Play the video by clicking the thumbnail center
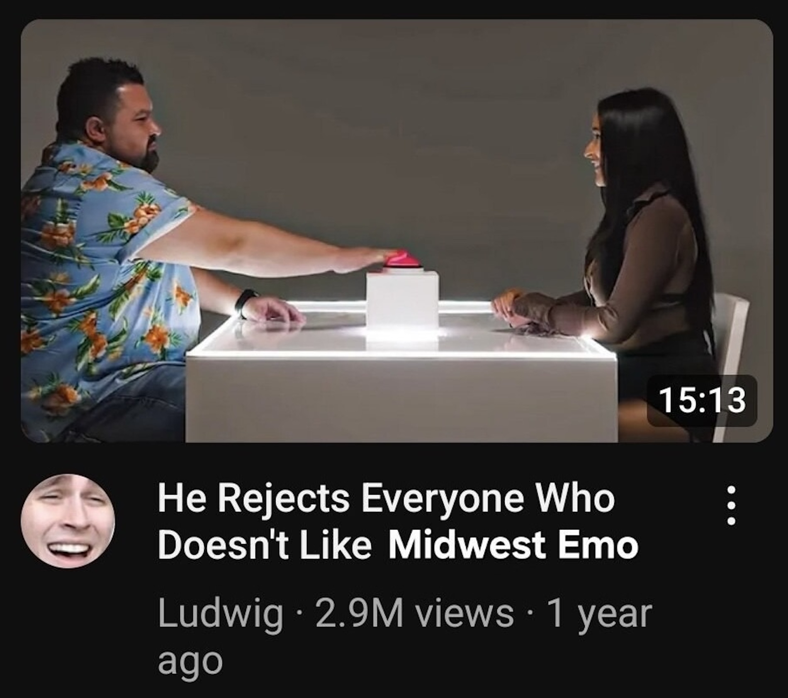Screen dimensions: 788x698 (x=397, y=231)
